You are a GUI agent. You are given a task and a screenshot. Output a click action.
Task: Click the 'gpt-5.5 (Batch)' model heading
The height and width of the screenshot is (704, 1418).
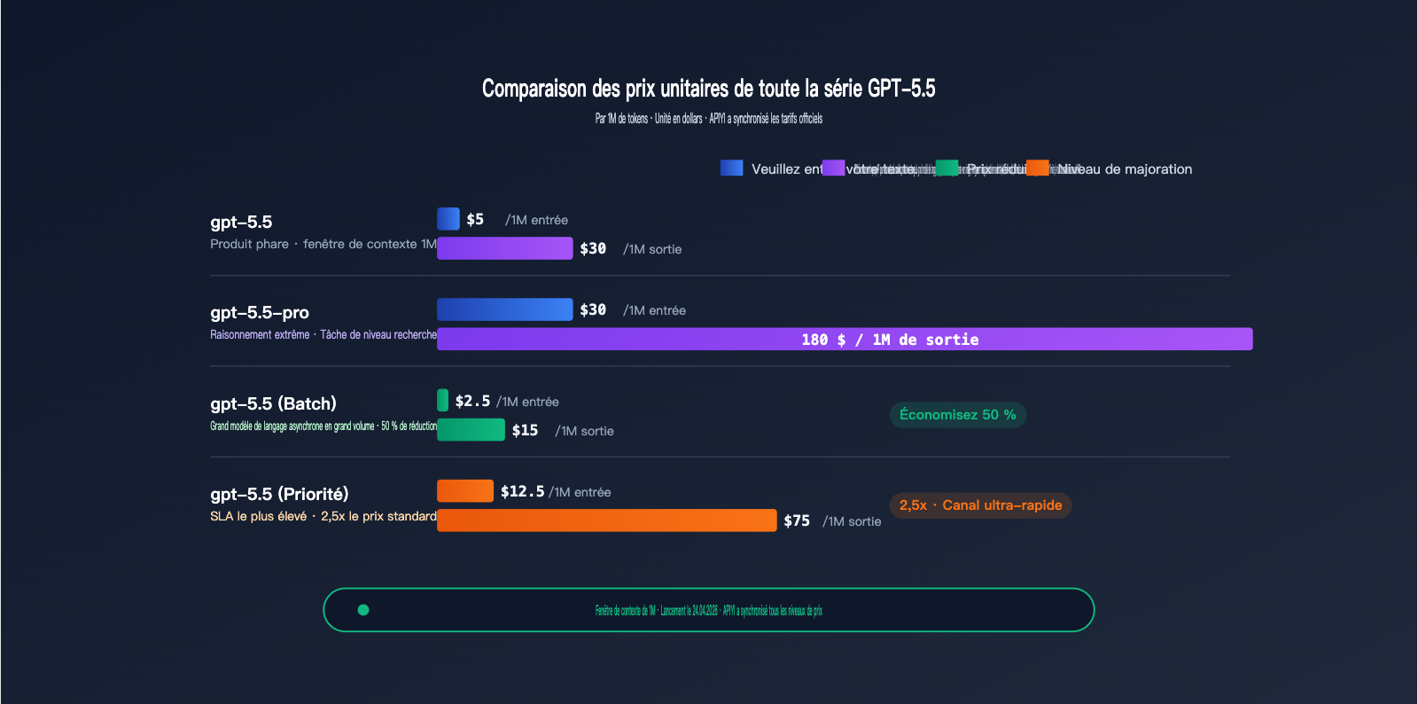(273, 403)
